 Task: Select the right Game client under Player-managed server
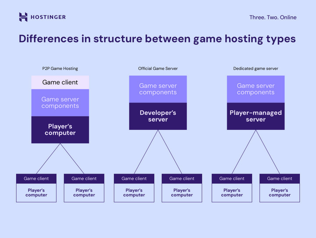[280, 179]
